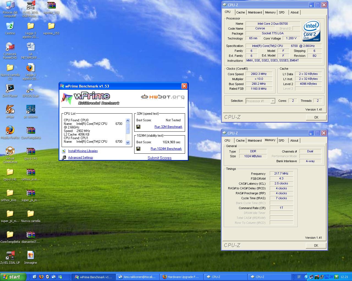Image resolution: width=352 pixels, height=281 pixels.
Task: Click the HWBOT.org logo in wPrime
Action: [163, 97]
